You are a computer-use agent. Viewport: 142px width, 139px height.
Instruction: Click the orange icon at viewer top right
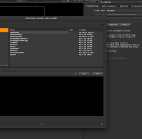click(x=79, y=1)
